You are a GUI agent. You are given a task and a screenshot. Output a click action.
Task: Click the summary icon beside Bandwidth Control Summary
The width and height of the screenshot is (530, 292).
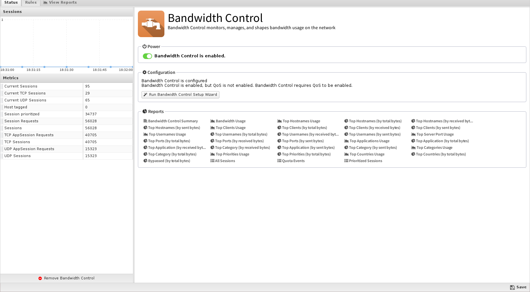[145, 121]
